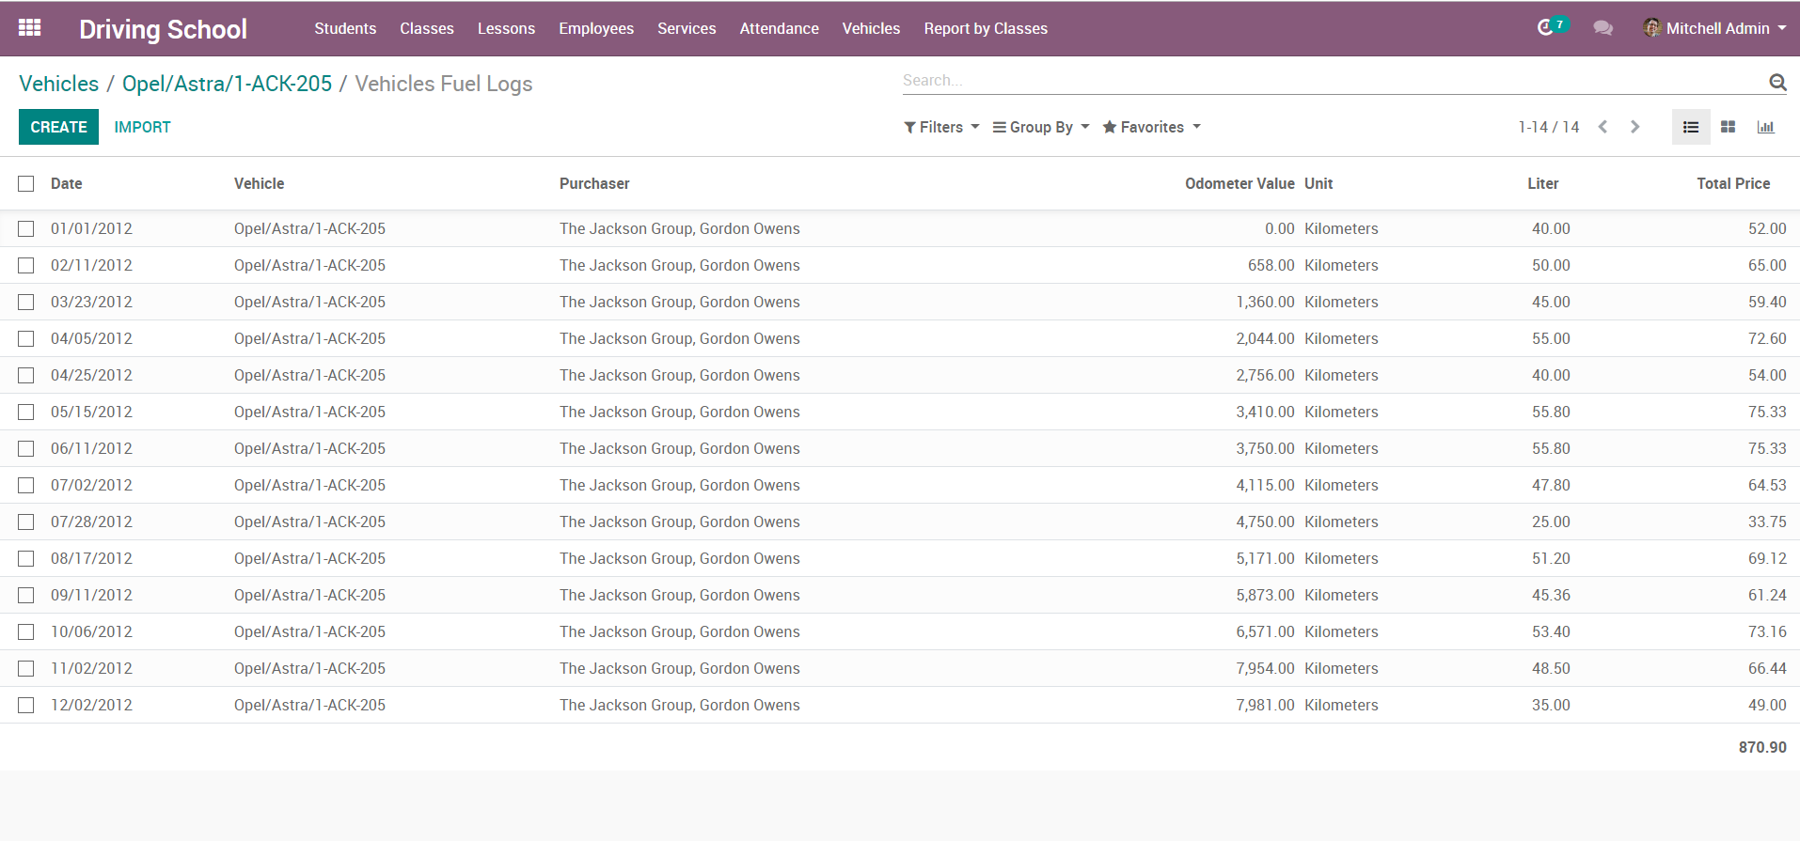Toggle the select-all checkbox in header
This screenshot has height=841, width=1800.
(26, 184)
